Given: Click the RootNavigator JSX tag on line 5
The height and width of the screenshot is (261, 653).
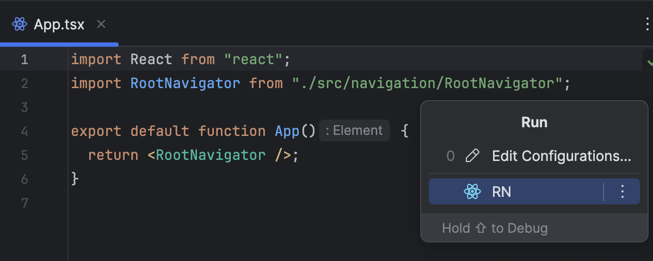Looking at the screenshot, I should click(x=211, y=155).
